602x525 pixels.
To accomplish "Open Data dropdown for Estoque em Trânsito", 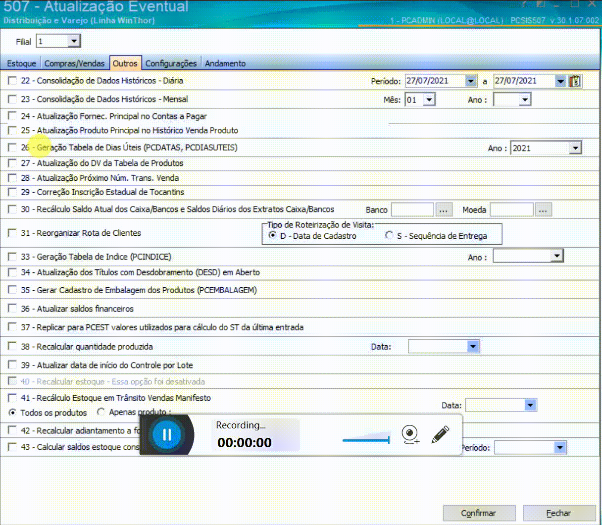I will 531,405.
